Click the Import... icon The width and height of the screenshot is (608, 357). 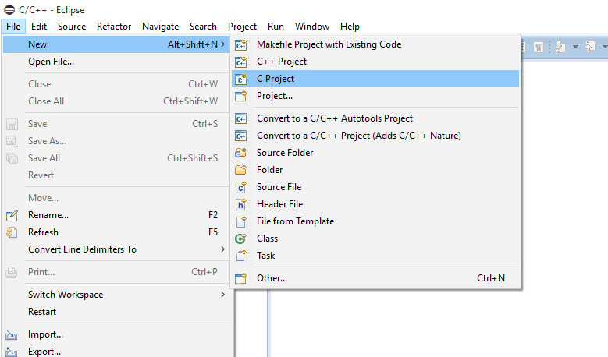tap(12, 335)
